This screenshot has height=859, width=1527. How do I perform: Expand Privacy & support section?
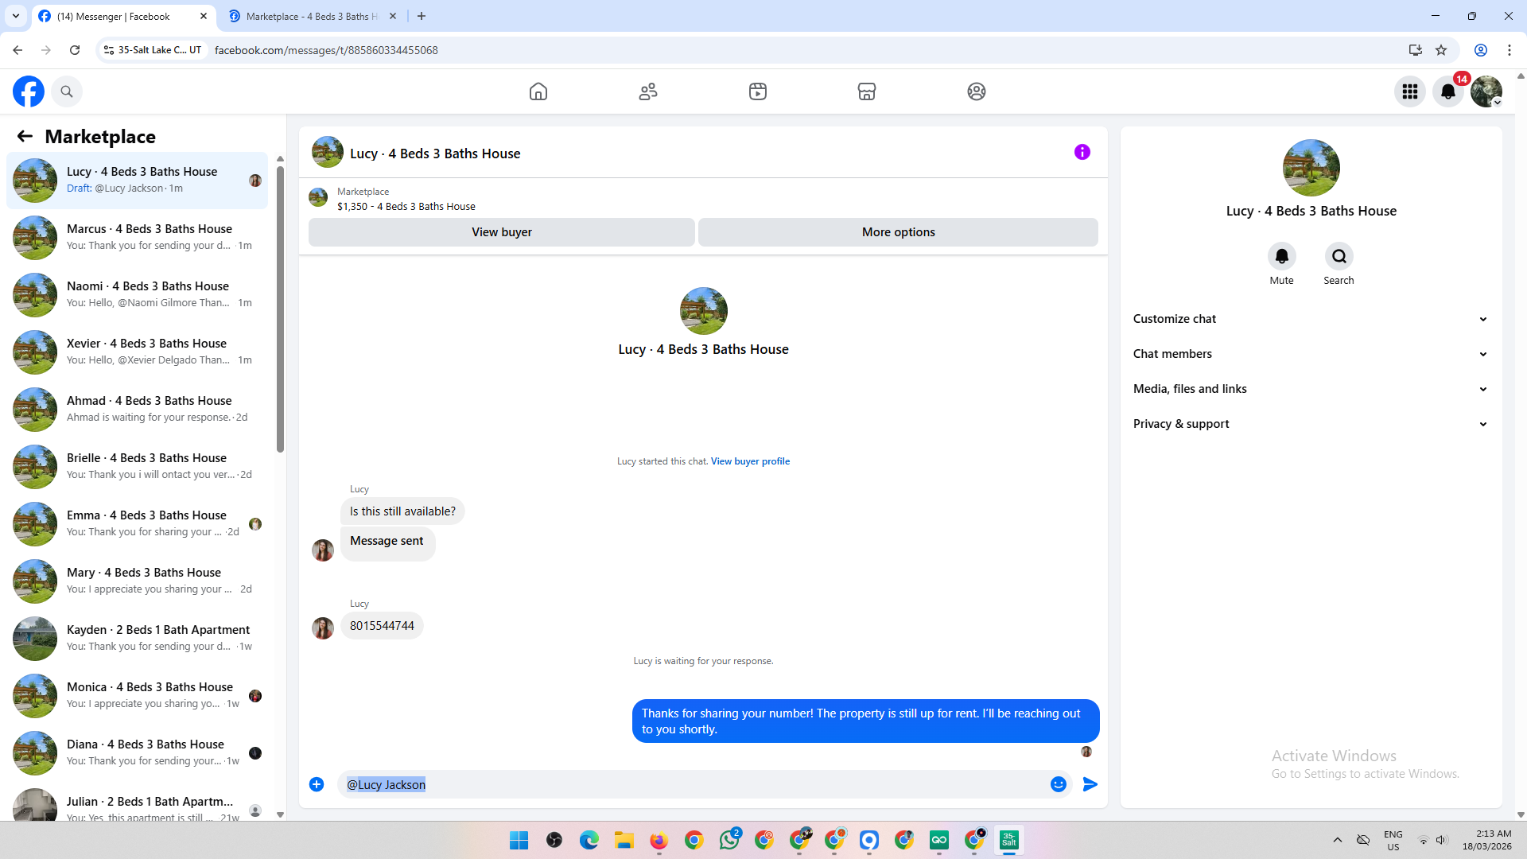1310,424
